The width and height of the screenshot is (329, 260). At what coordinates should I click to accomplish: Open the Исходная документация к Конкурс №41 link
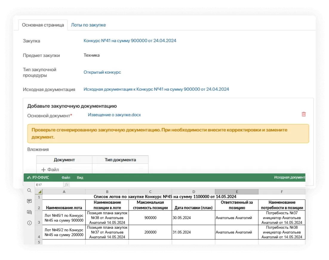coord(156,89)
